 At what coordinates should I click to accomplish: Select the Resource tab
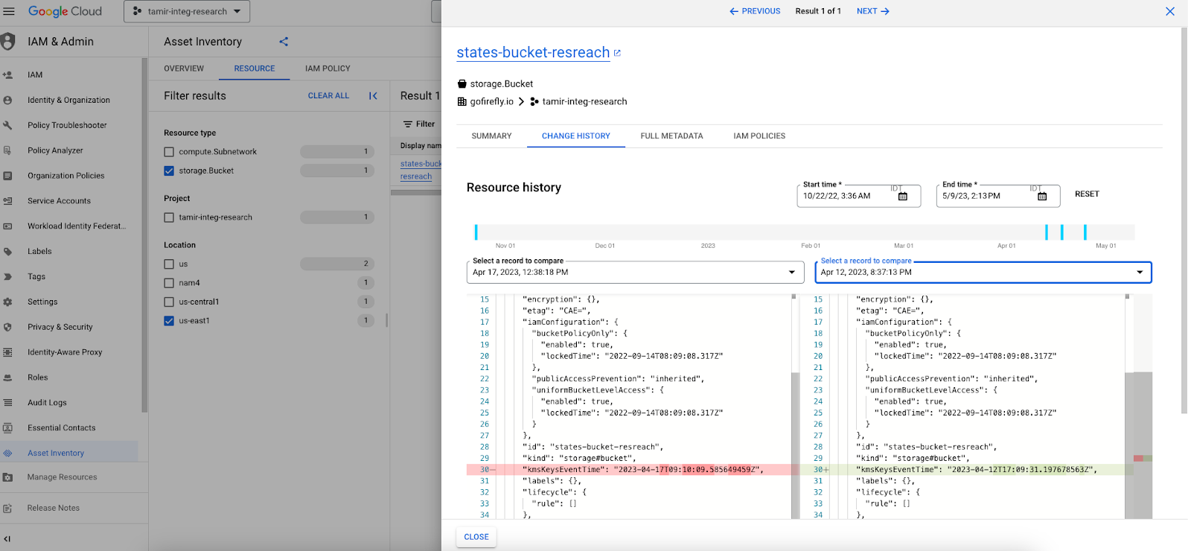[255, 69]
